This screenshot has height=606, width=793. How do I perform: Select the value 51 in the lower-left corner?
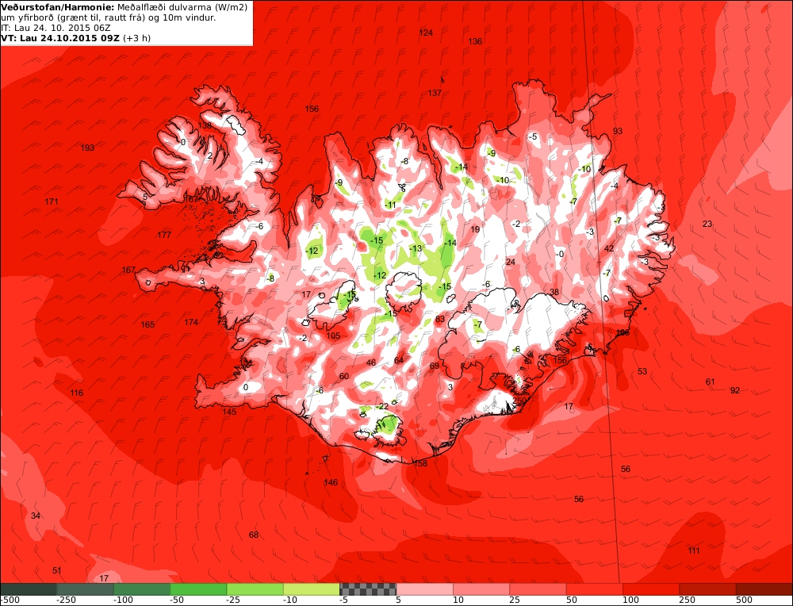coord(57,570)
